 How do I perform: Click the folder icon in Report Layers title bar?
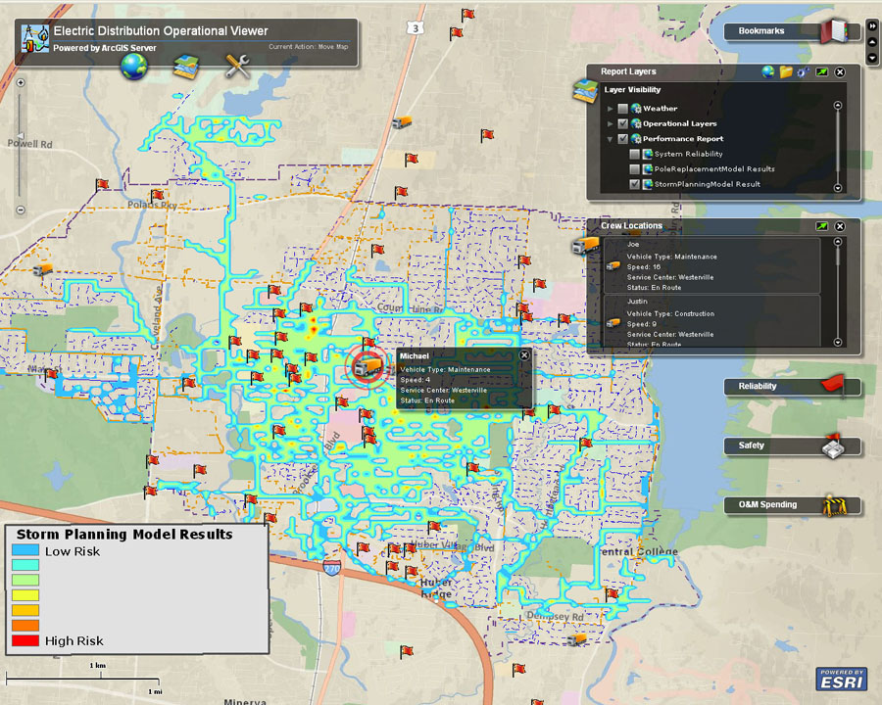786,71
